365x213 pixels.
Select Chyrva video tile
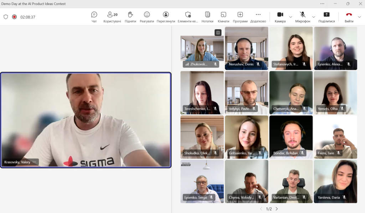(247, 181)
